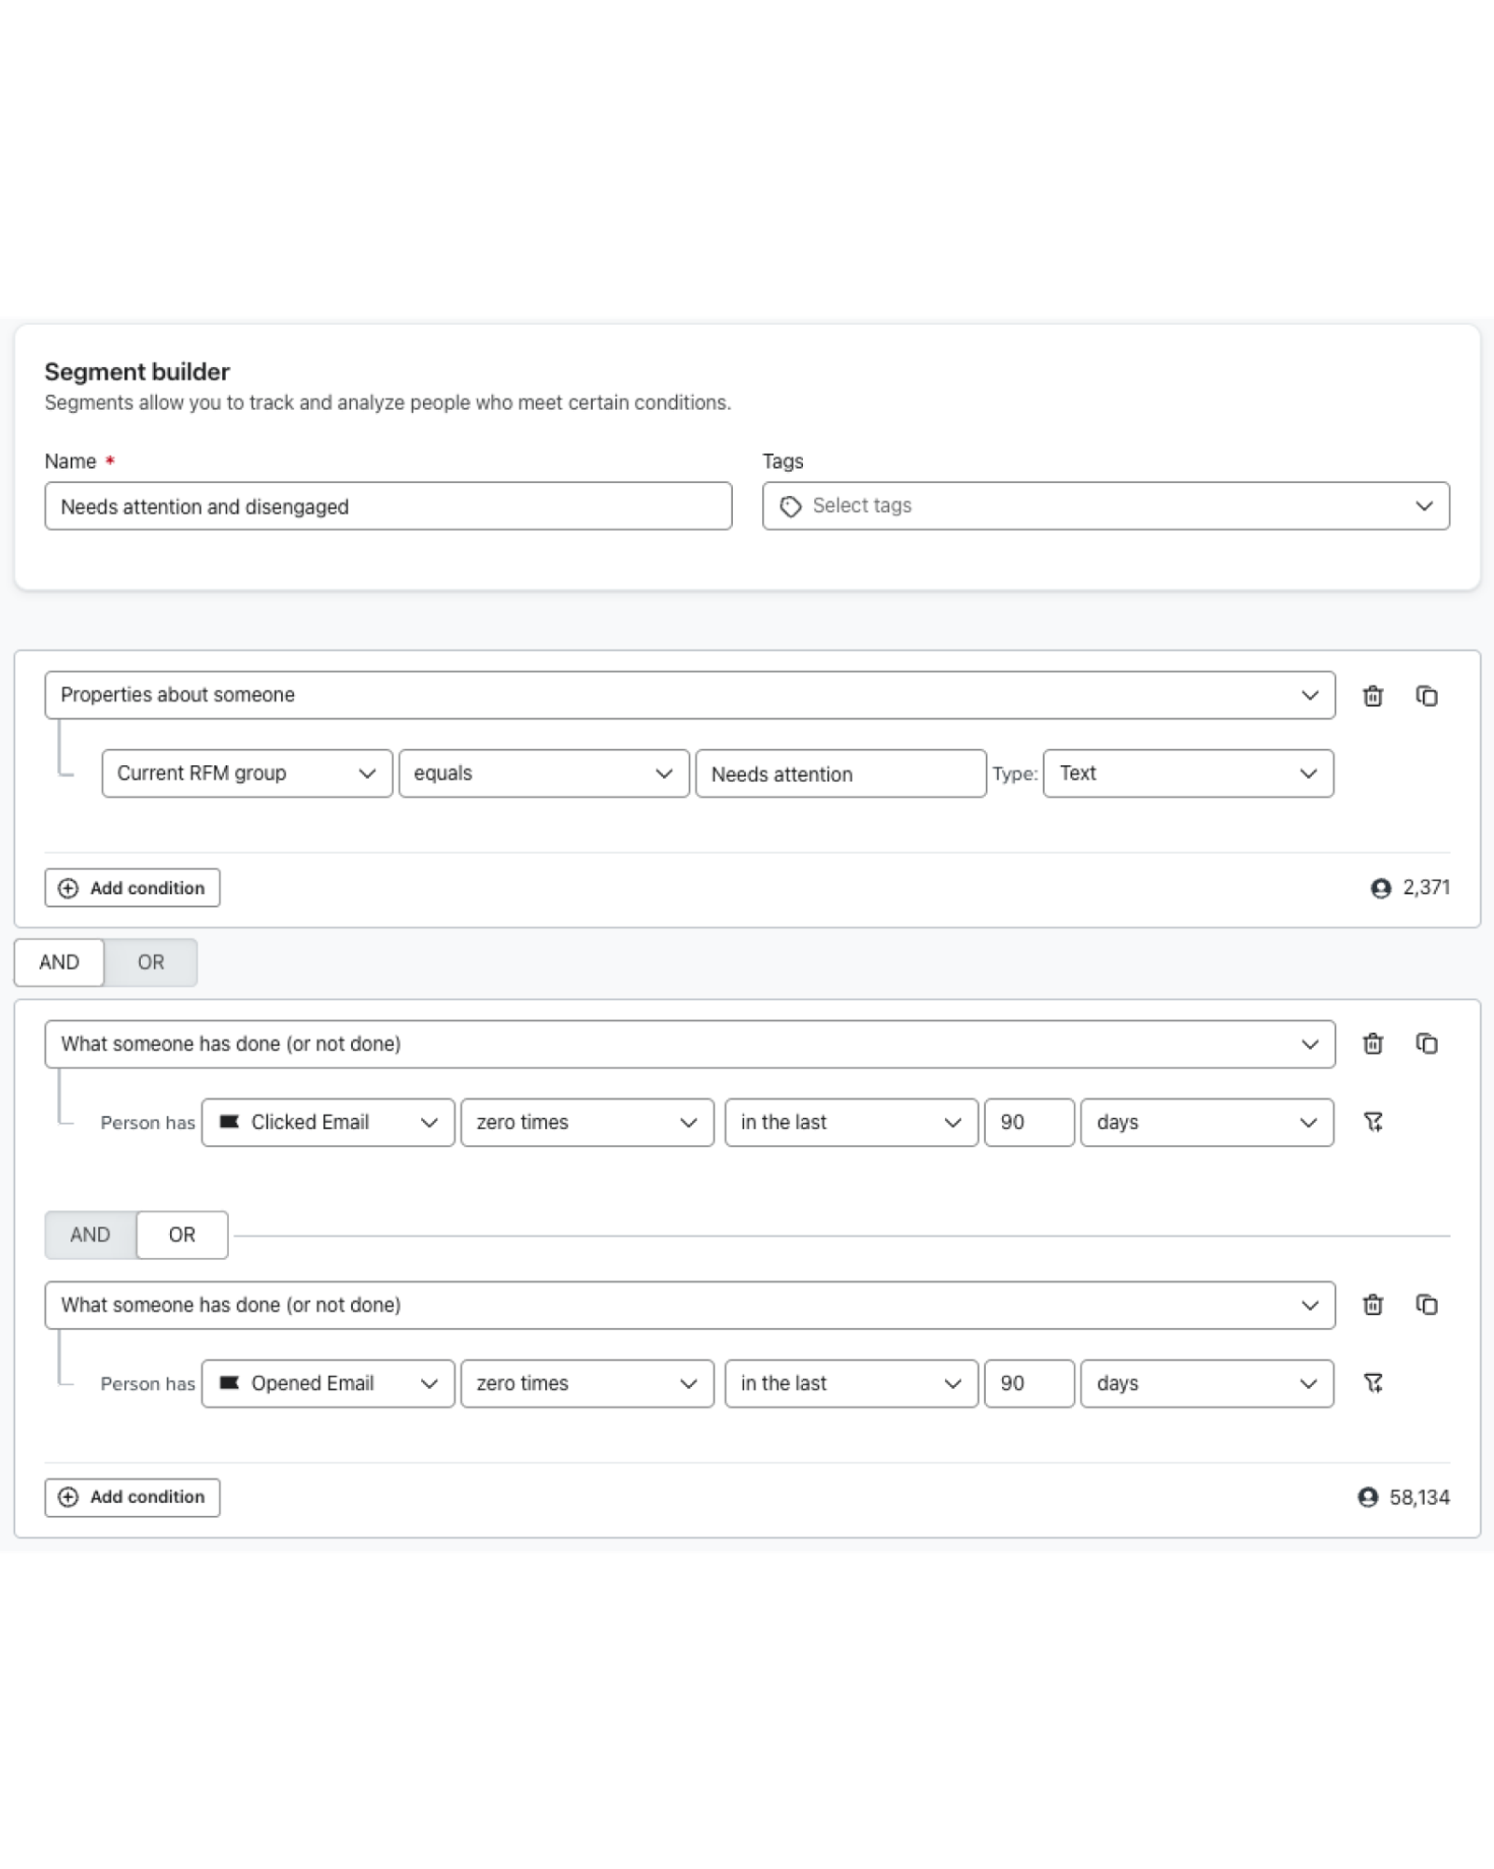Open the Properties about someone dropdown
Image resolution: width=1494 pixels, height=1869 pixels.
(690, 695)
